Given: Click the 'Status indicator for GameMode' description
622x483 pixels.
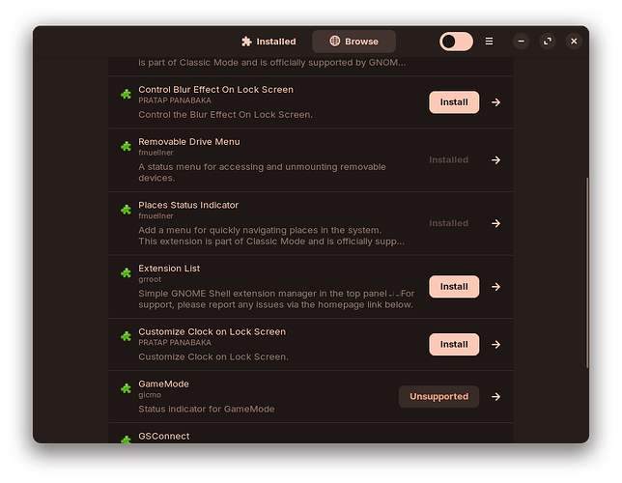Looking at the screenshot, I should click(207, 410).
